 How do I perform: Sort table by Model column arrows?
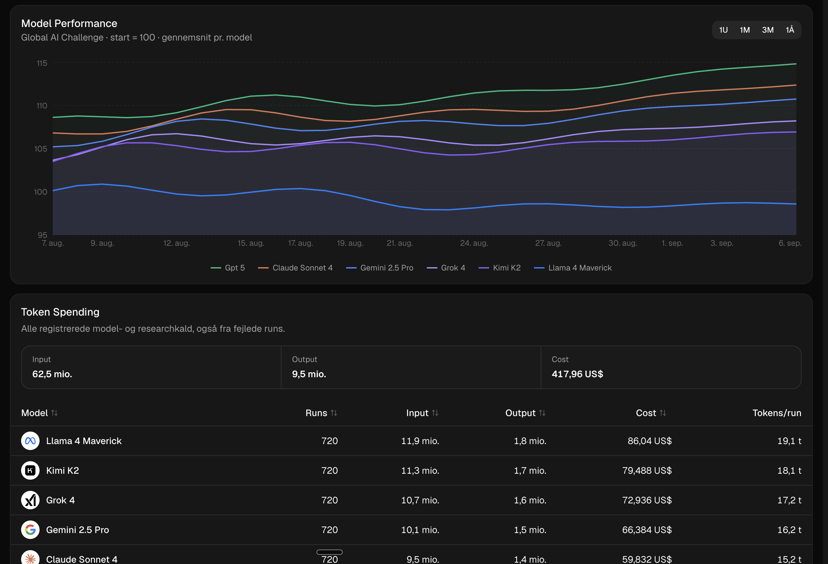coord(54,413)
